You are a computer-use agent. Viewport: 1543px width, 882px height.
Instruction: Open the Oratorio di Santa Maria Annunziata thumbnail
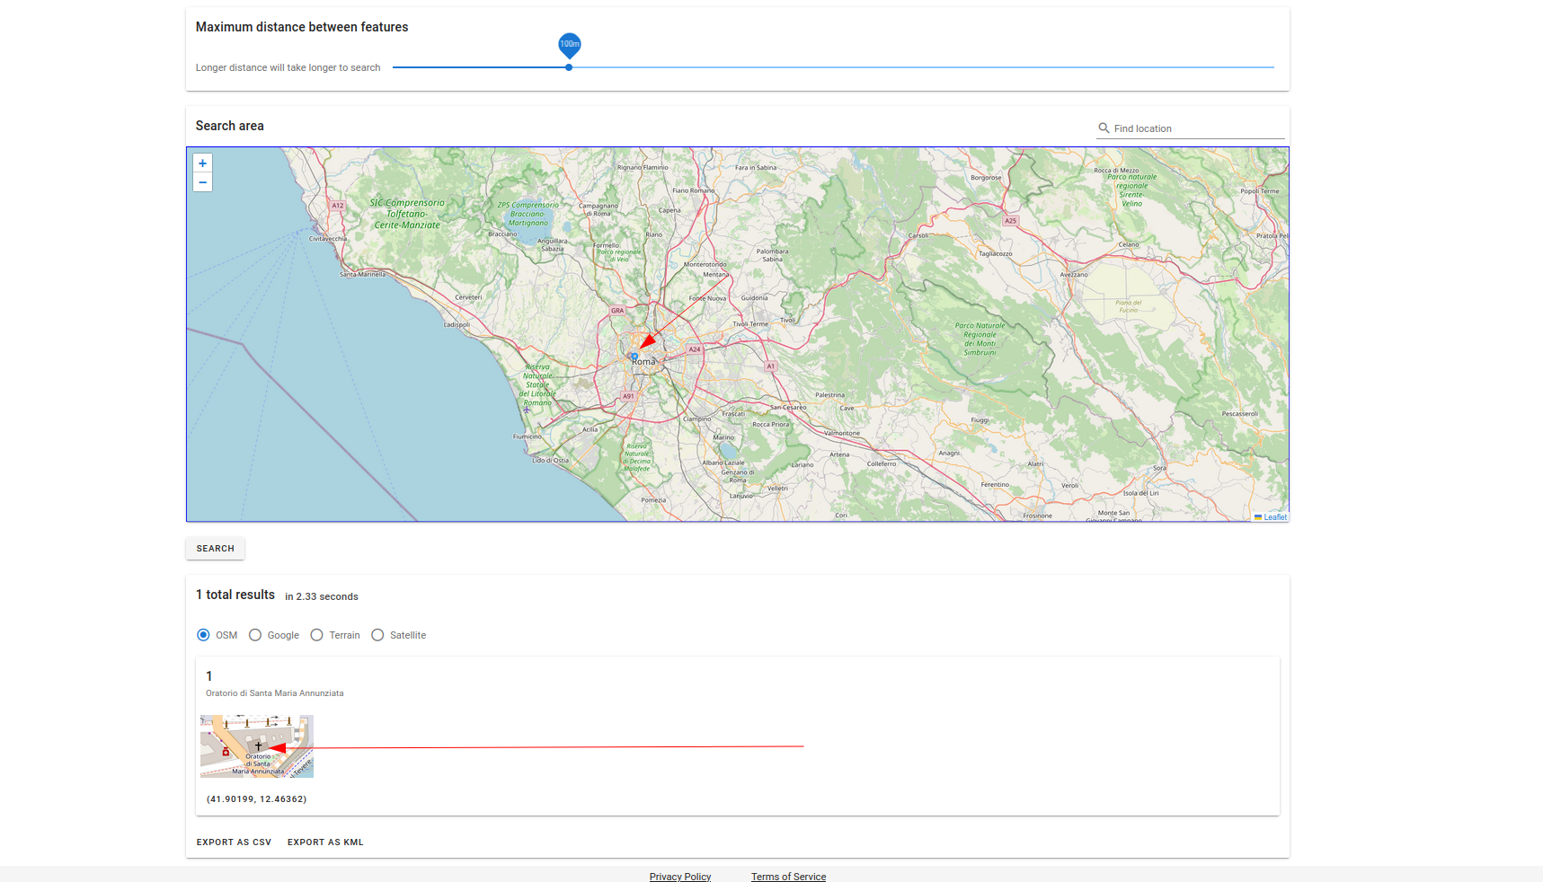257,746
